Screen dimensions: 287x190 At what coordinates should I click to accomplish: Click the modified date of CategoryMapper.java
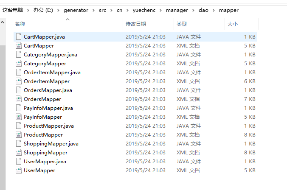pyautogui.click(x=146, y=54)
